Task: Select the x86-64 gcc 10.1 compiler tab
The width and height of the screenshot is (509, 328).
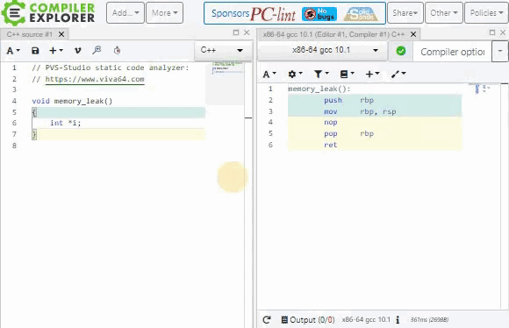Action: click(333, 34)
